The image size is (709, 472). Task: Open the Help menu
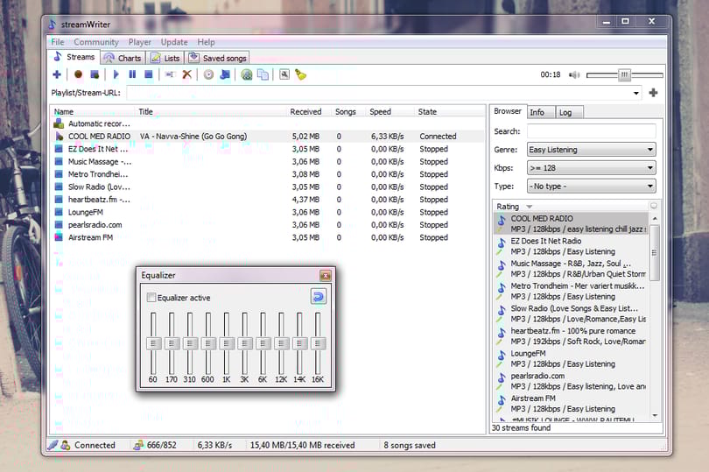coord(206,42)
